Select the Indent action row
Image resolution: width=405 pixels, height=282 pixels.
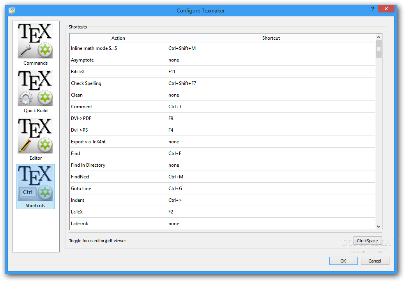[x=118, y=200]
